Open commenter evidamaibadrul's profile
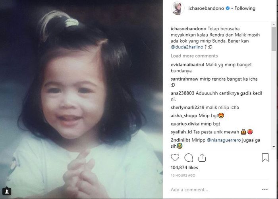 pos(187,65)
